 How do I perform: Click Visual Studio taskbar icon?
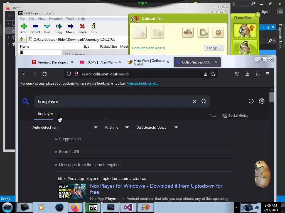pyautogui.click(x=128, y=207)
